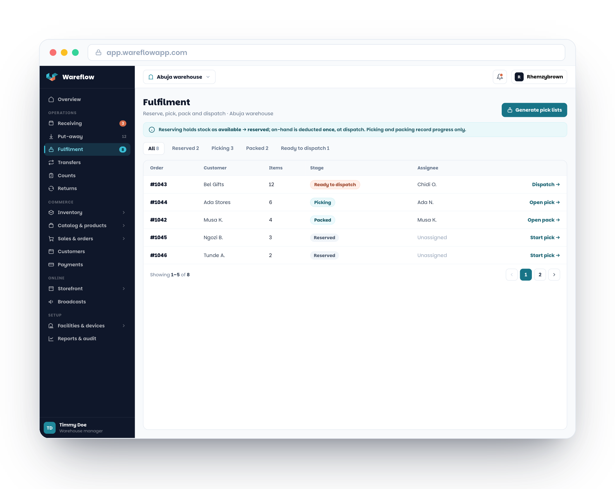615x489 pixels.
Task: Click the next page arrow
Action: pos(554,275)
